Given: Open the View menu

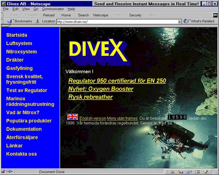Looking at the screenshot, I should click(x=26, y=9).
